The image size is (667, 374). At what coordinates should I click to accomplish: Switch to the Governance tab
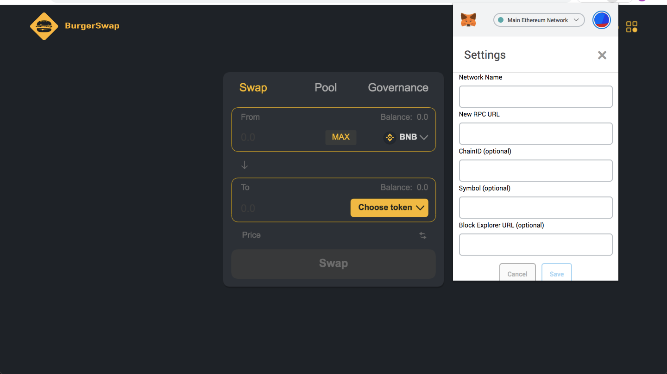(398, 88)
